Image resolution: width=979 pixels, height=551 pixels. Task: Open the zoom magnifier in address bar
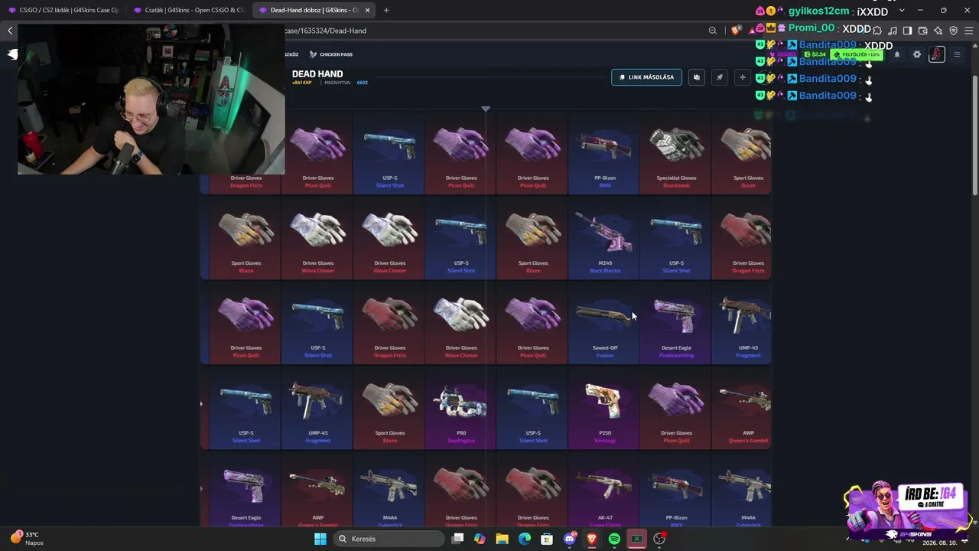pyautogui.click(x=713, y=31)
